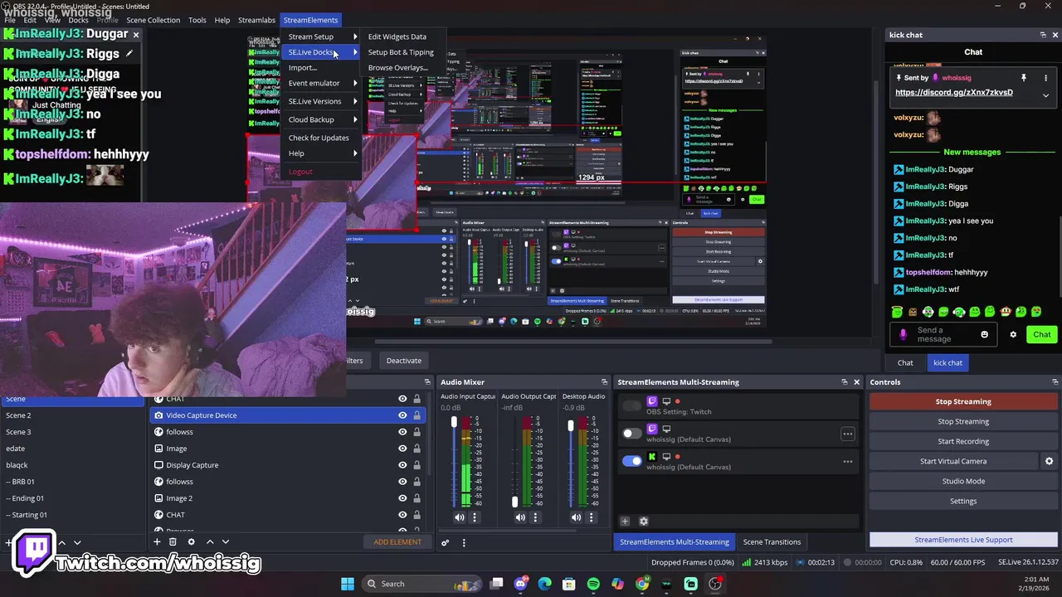The height and width of the screenshot is (597, 1062).
Task: Expand SE.Live Docks submenu
Action: pyautogui.click(x=321, y=52)
